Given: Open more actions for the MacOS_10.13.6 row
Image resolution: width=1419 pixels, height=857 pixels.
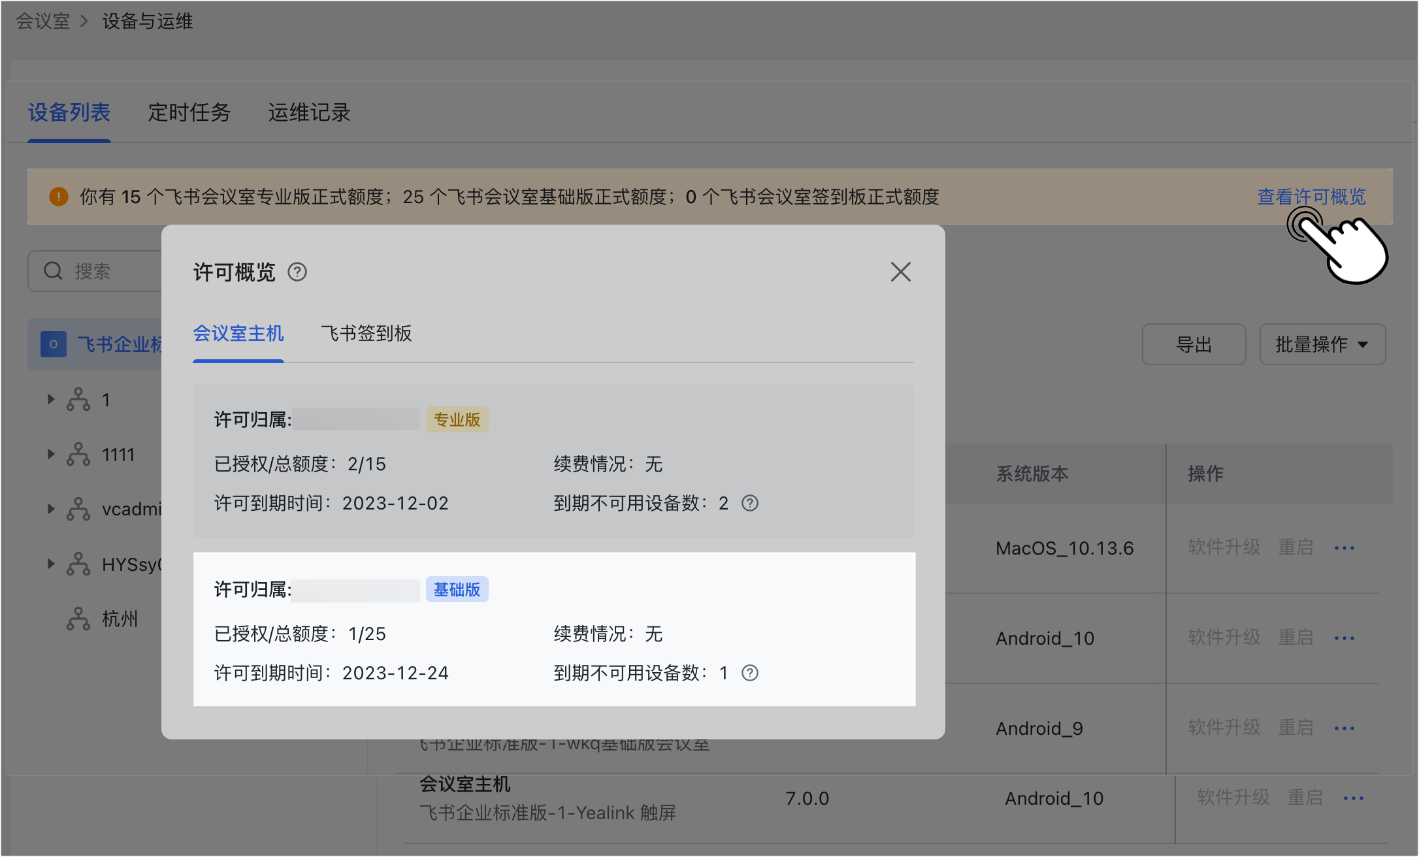Looking at the screenshot, I should click(1345, 548).
